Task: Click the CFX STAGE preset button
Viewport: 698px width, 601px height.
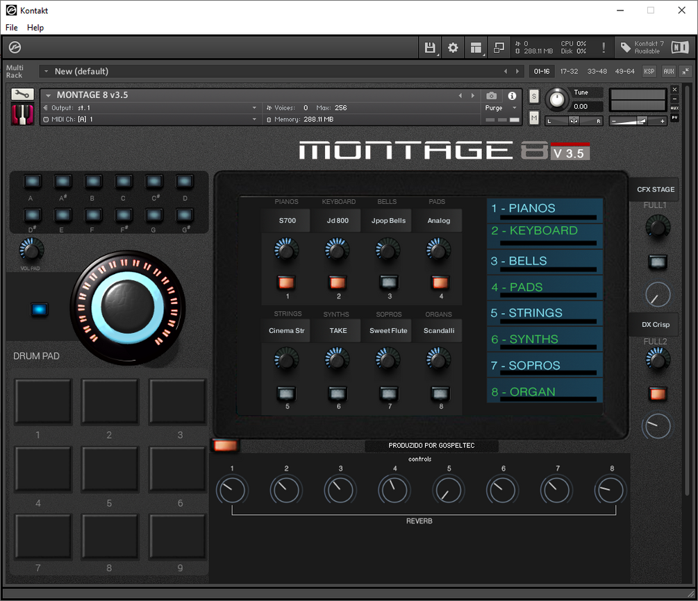Action: [x=655, y=189]
